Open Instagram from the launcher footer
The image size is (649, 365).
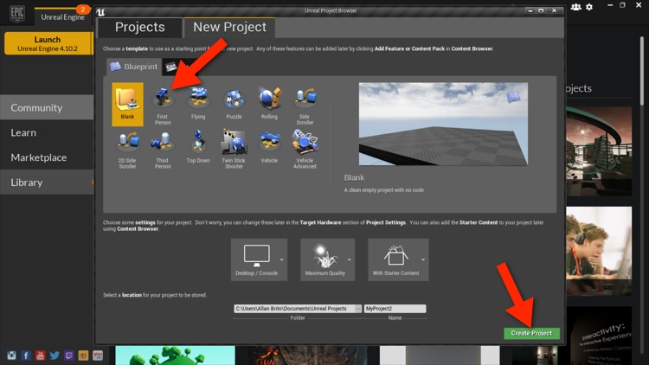point(11,355)
